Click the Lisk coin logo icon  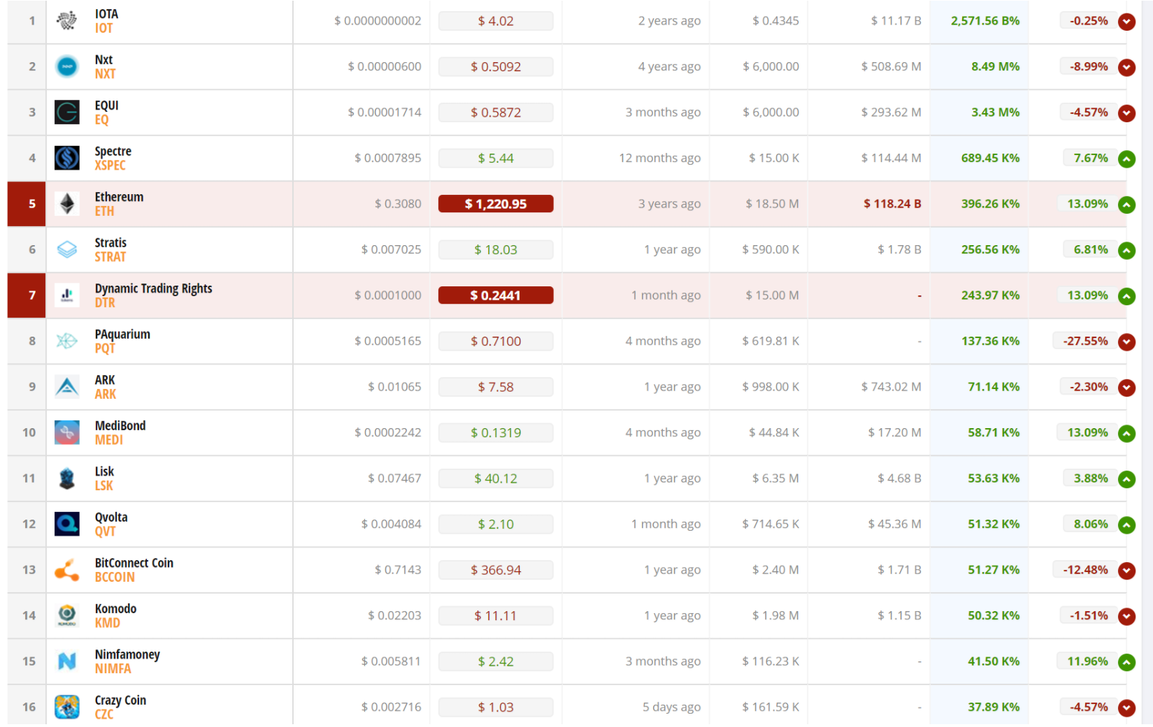(67, 478)
